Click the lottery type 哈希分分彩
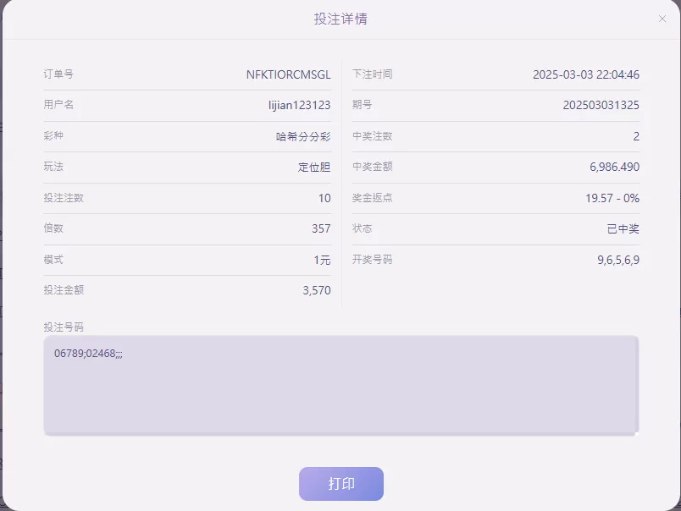Screen dimensions: 681x511 pyautogui.click(x=303, y=137)
